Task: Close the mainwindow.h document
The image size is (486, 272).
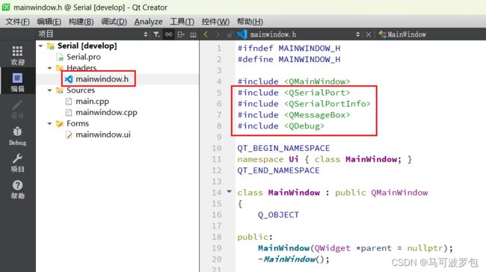Action: pos(368,34)
